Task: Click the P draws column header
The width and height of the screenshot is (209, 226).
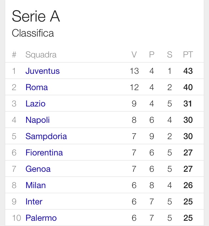Action: click(152, 55)
